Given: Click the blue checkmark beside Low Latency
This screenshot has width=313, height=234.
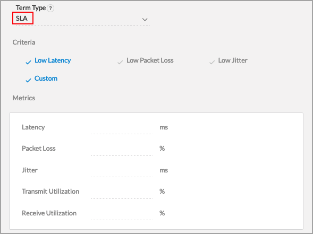Looking at the screenshot, I should pos(28,63).
